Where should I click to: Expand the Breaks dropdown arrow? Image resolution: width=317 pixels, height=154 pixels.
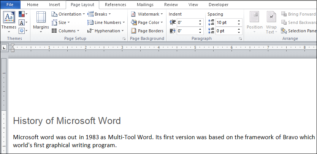(x=109, y=14)
